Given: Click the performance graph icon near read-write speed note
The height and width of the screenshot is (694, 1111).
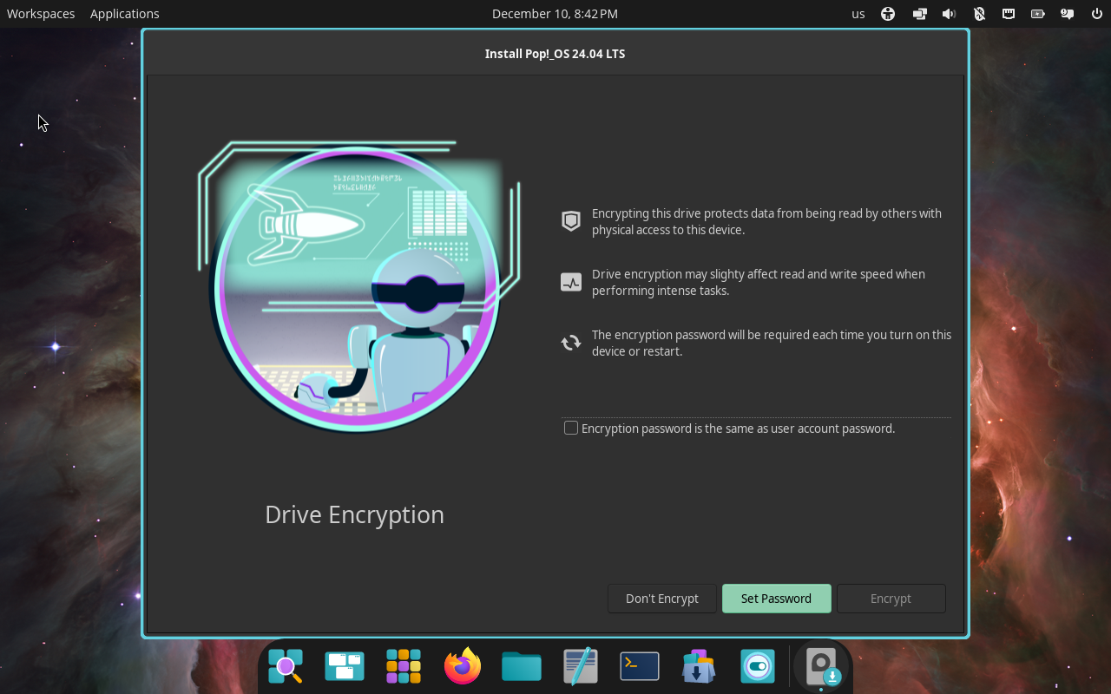Looking at the screenshot, I should tap(570, 281).
